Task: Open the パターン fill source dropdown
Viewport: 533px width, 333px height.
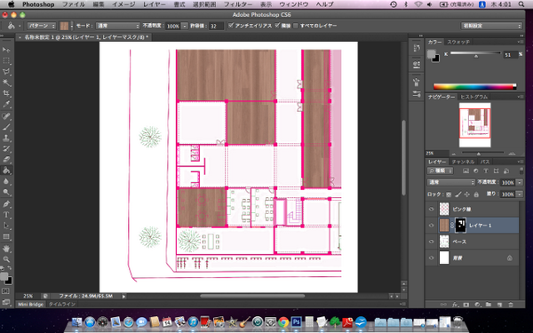Action: 42,26
